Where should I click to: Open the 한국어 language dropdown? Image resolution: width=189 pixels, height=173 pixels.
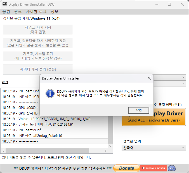pos(154,148)
